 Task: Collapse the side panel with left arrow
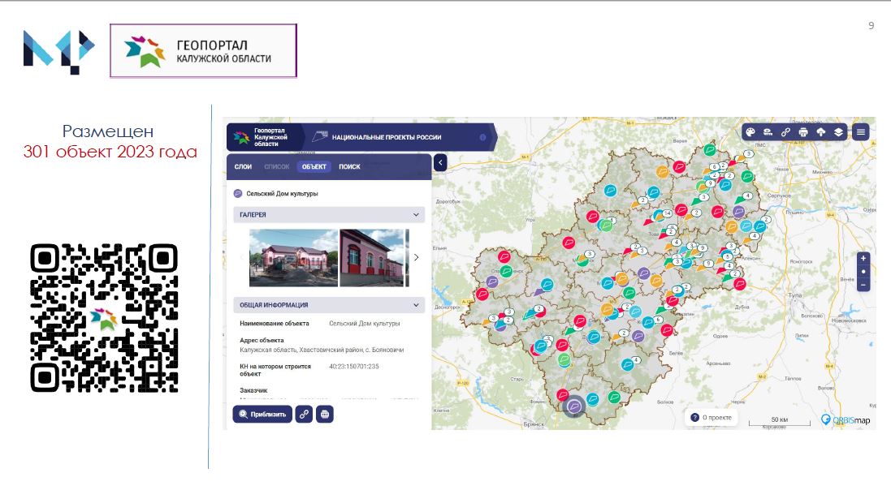pyautogui.click(x=440, y=163)
